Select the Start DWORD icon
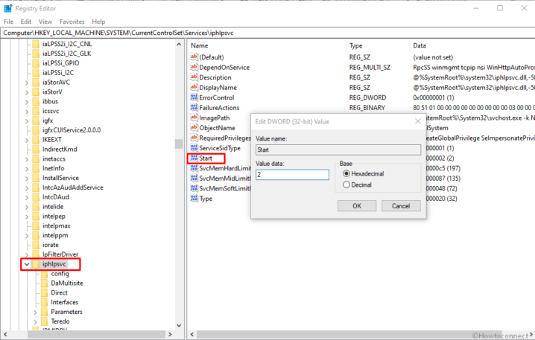Screen dimensions: 535x340 pyautogui.click(x=194, y=158)
